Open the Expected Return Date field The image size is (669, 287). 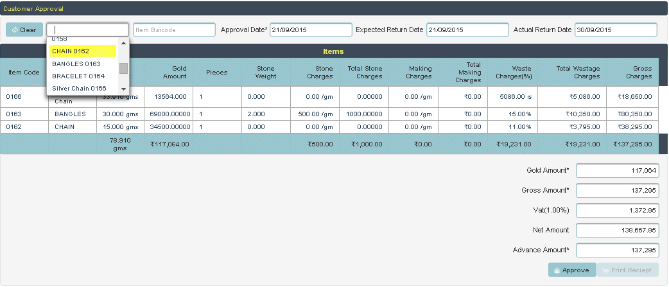coord(467,30)
